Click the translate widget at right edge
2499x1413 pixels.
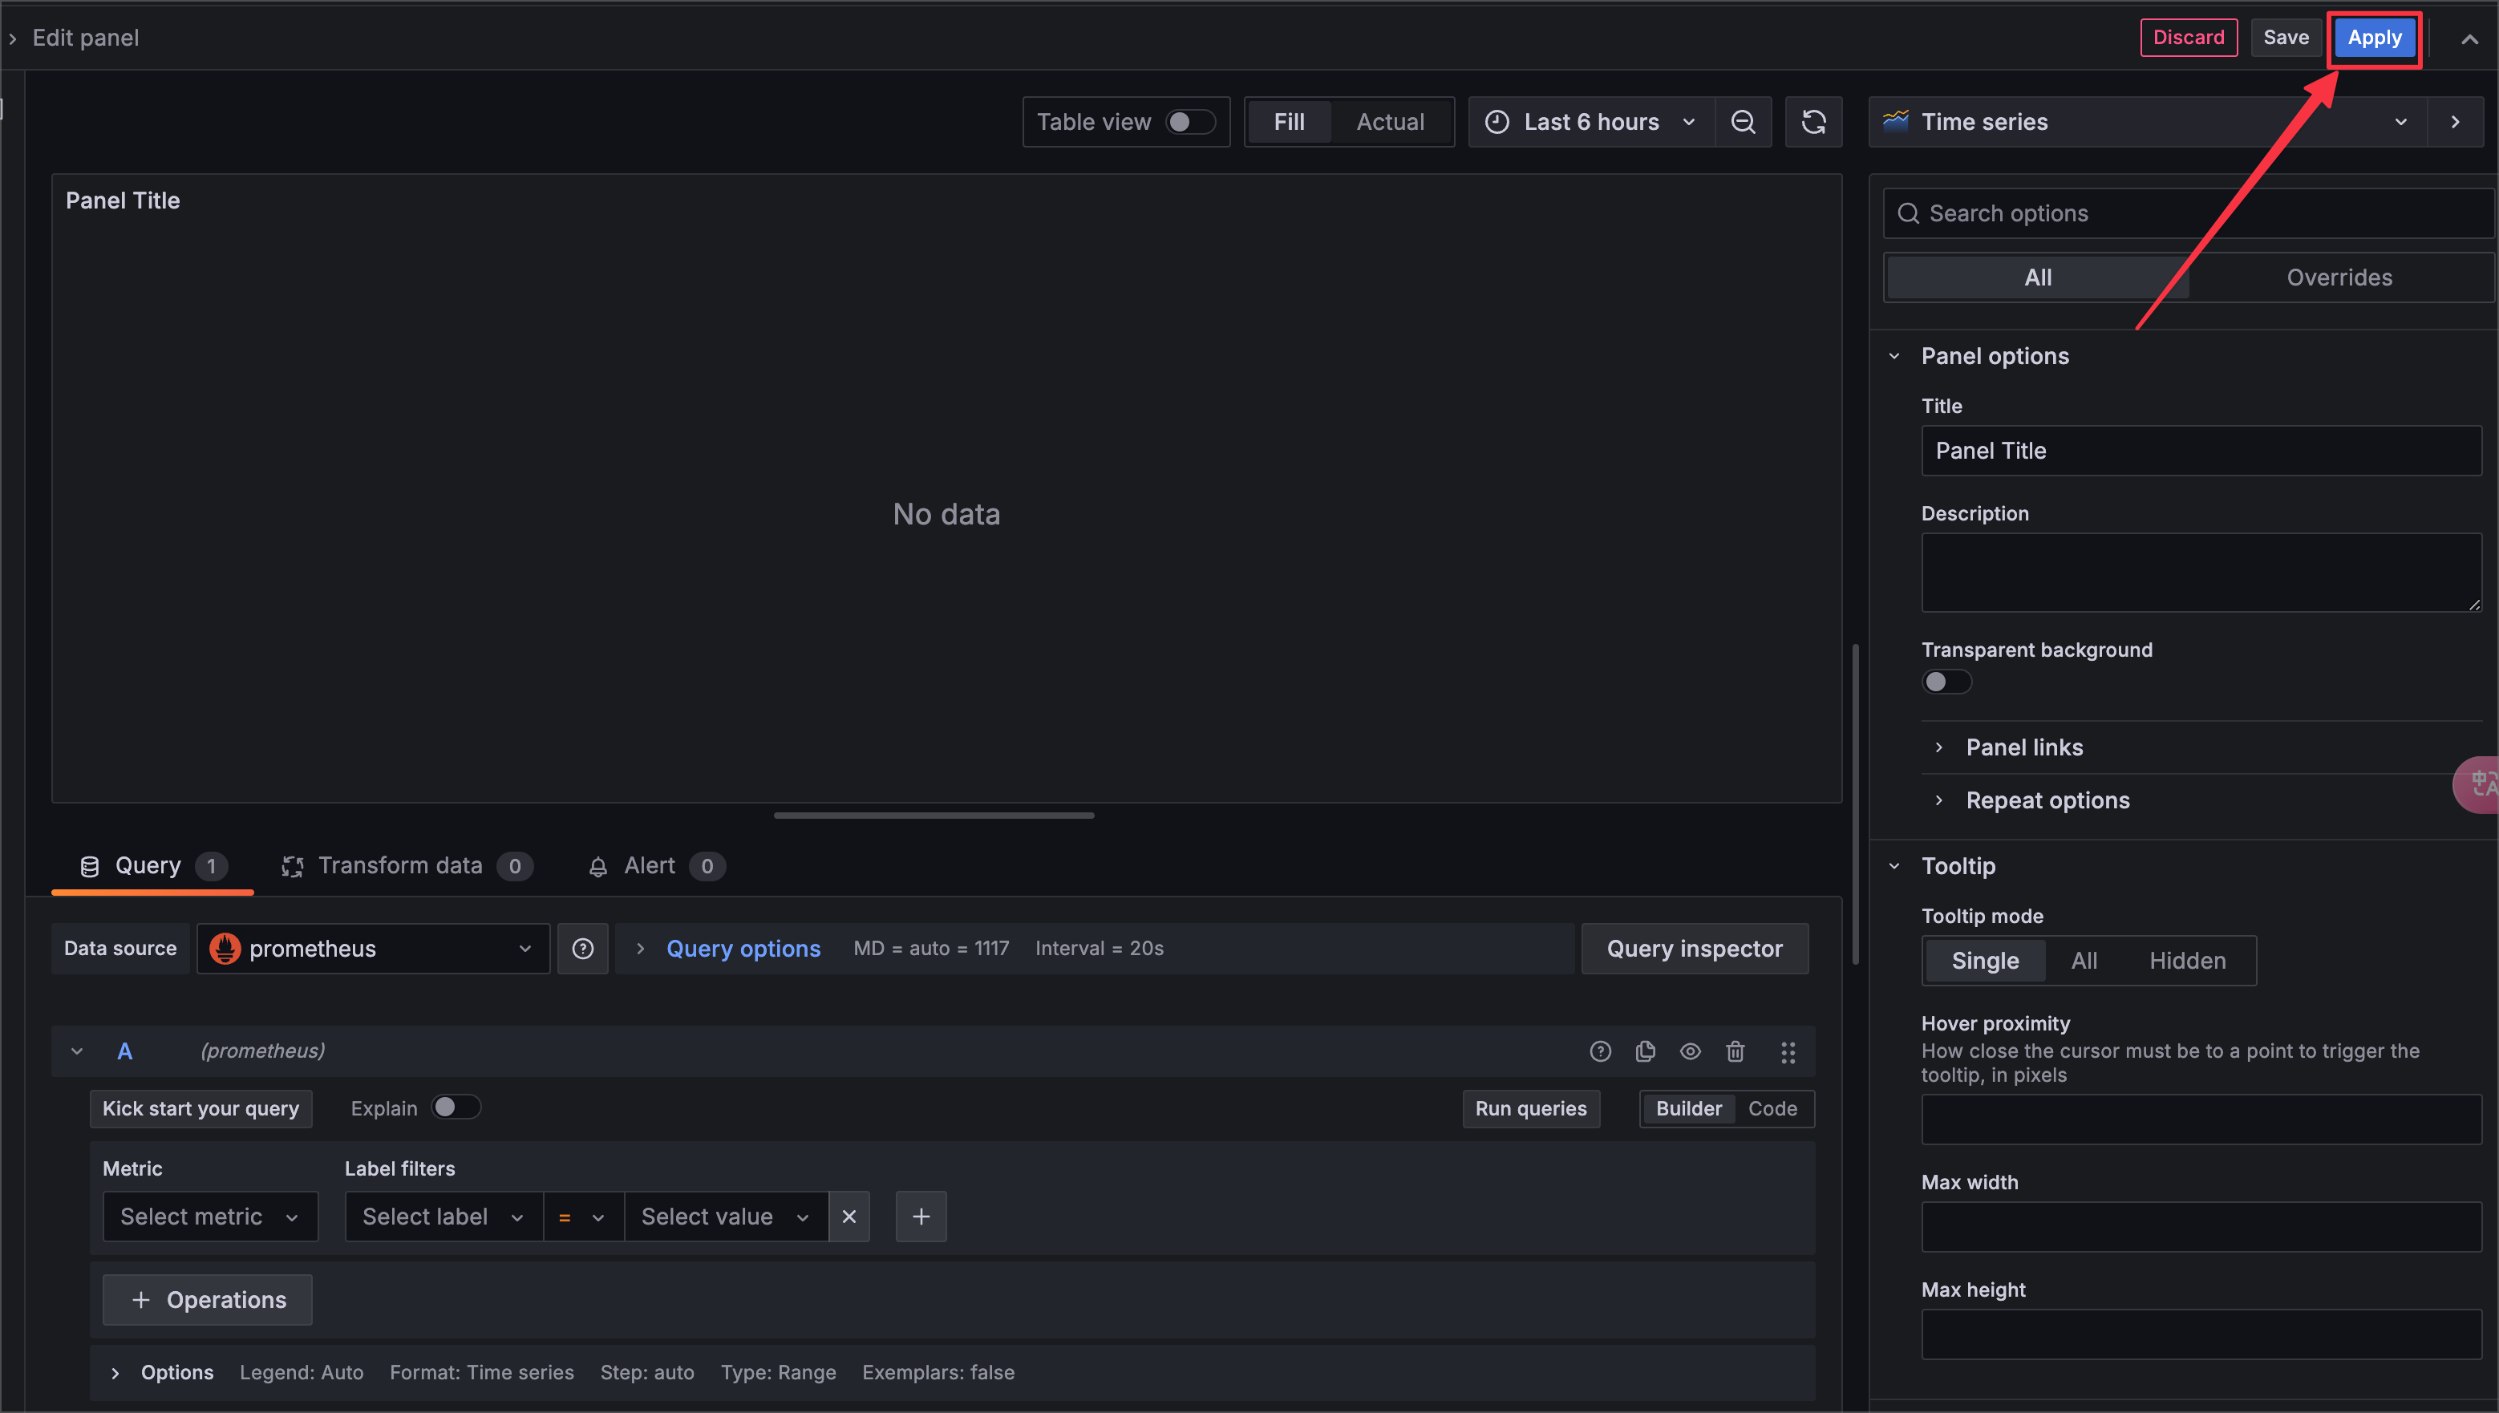[x=2477, y=783]
